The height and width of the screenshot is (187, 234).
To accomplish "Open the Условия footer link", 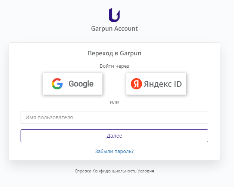I will (146, 171).
